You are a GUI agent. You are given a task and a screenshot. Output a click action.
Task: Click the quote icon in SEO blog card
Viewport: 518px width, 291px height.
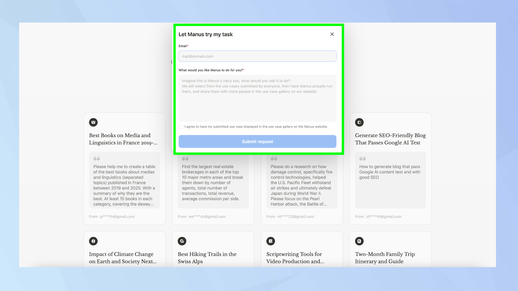(x=362, y=158)
